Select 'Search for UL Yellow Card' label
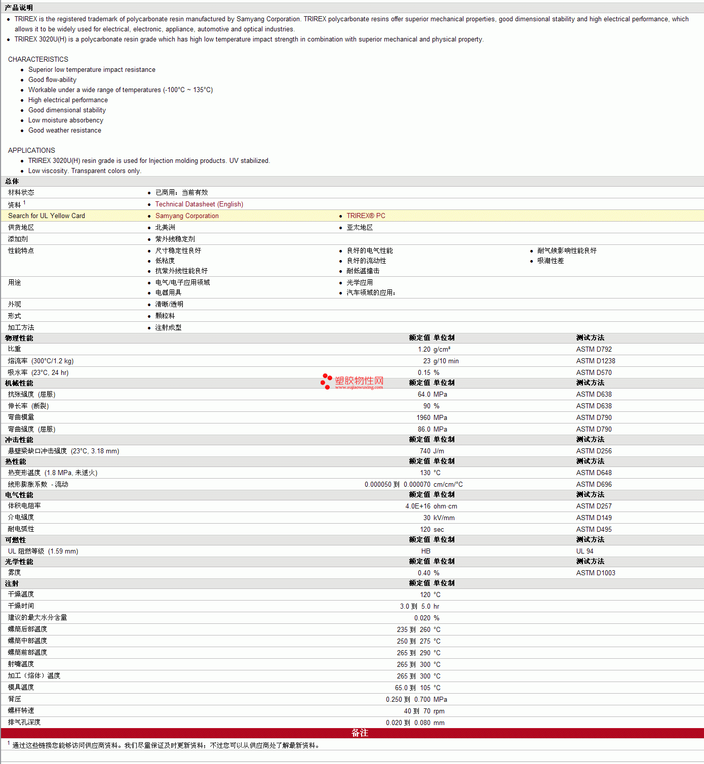 coord(47,216)
